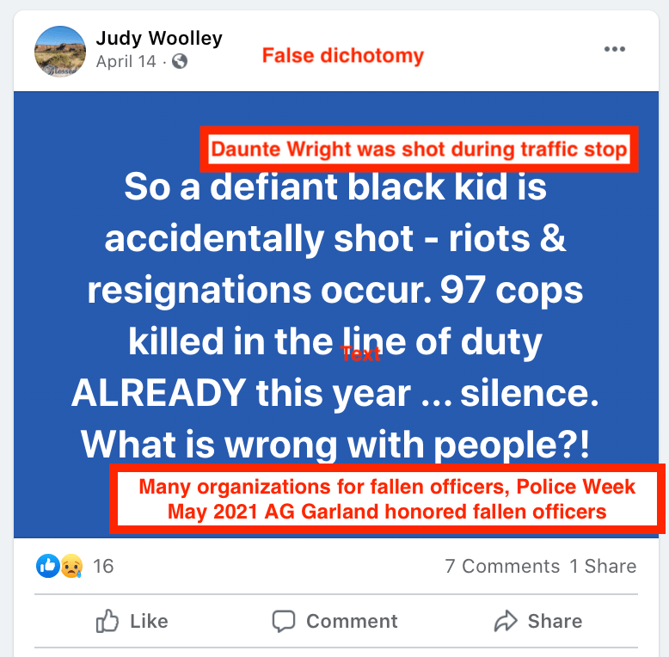
Task: Select the red 'False dichotomy' annotation
Action: pyautogui.click(x=343, y=55)
